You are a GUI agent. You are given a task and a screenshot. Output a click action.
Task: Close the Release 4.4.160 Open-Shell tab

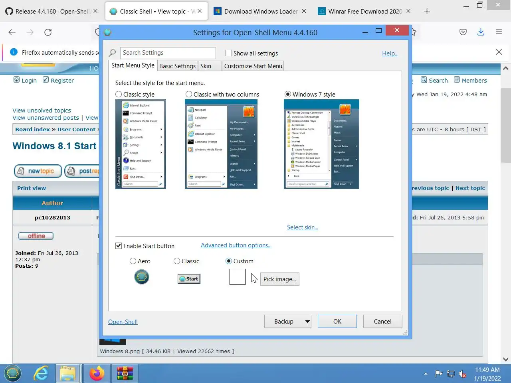95,11
